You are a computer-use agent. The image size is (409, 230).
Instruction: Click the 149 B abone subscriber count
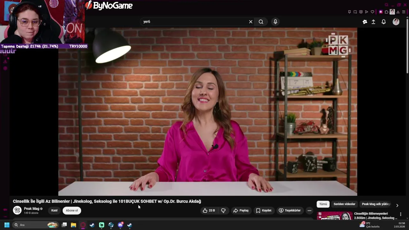pos(31,213)
